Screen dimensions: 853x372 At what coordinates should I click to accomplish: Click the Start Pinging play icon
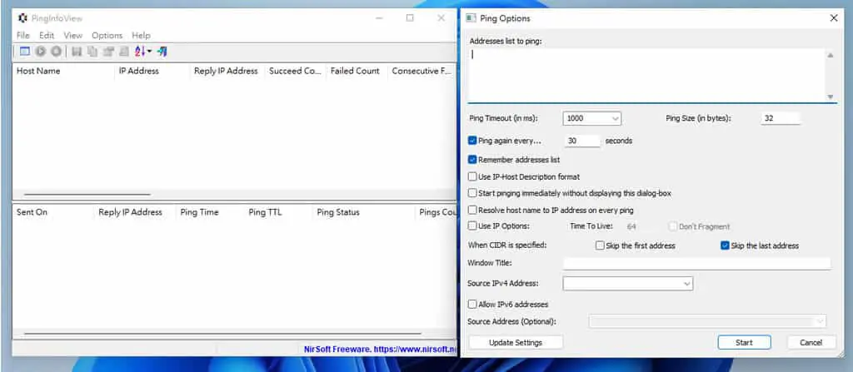point(40,51)
